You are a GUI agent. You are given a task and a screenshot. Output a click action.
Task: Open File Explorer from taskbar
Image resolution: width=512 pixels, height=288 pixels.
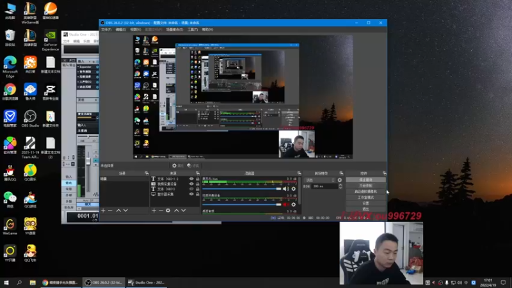(33, 282)
